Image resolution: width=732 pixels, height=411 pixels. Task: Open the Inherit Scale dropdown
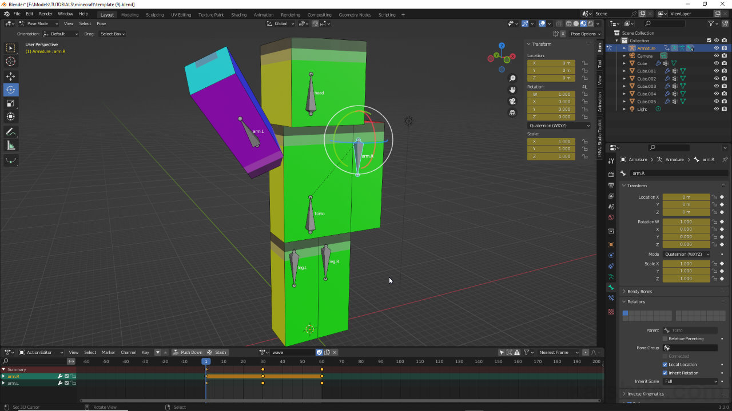[690, 381]
